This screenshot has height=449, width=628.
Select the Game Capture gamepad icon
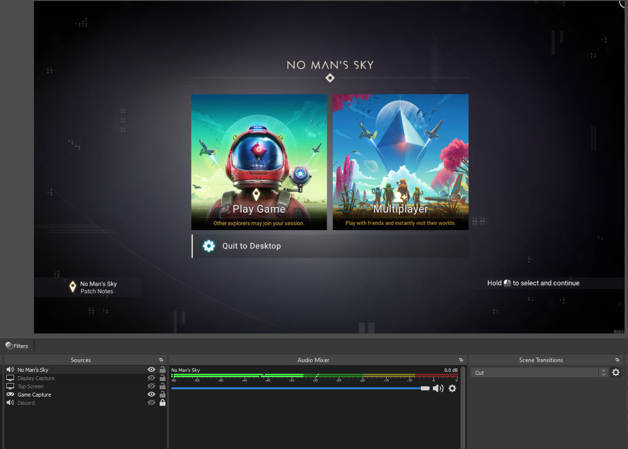point(10,394)
